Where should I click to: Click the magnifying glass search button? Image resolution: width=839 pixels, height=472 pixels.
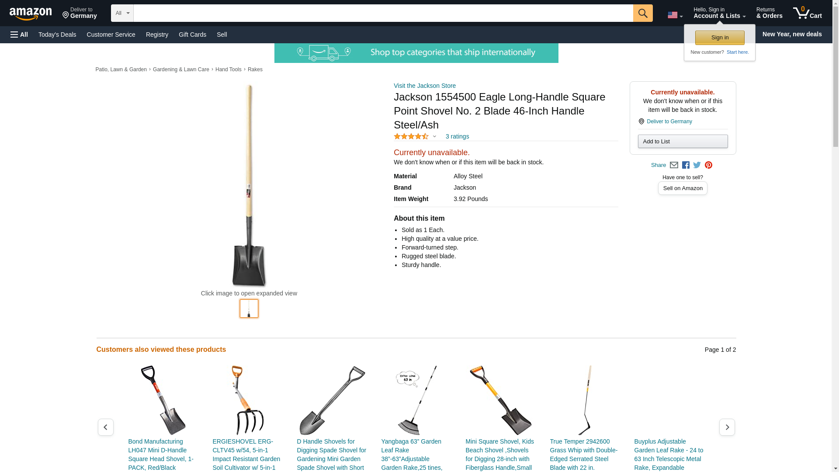(642, 13)
